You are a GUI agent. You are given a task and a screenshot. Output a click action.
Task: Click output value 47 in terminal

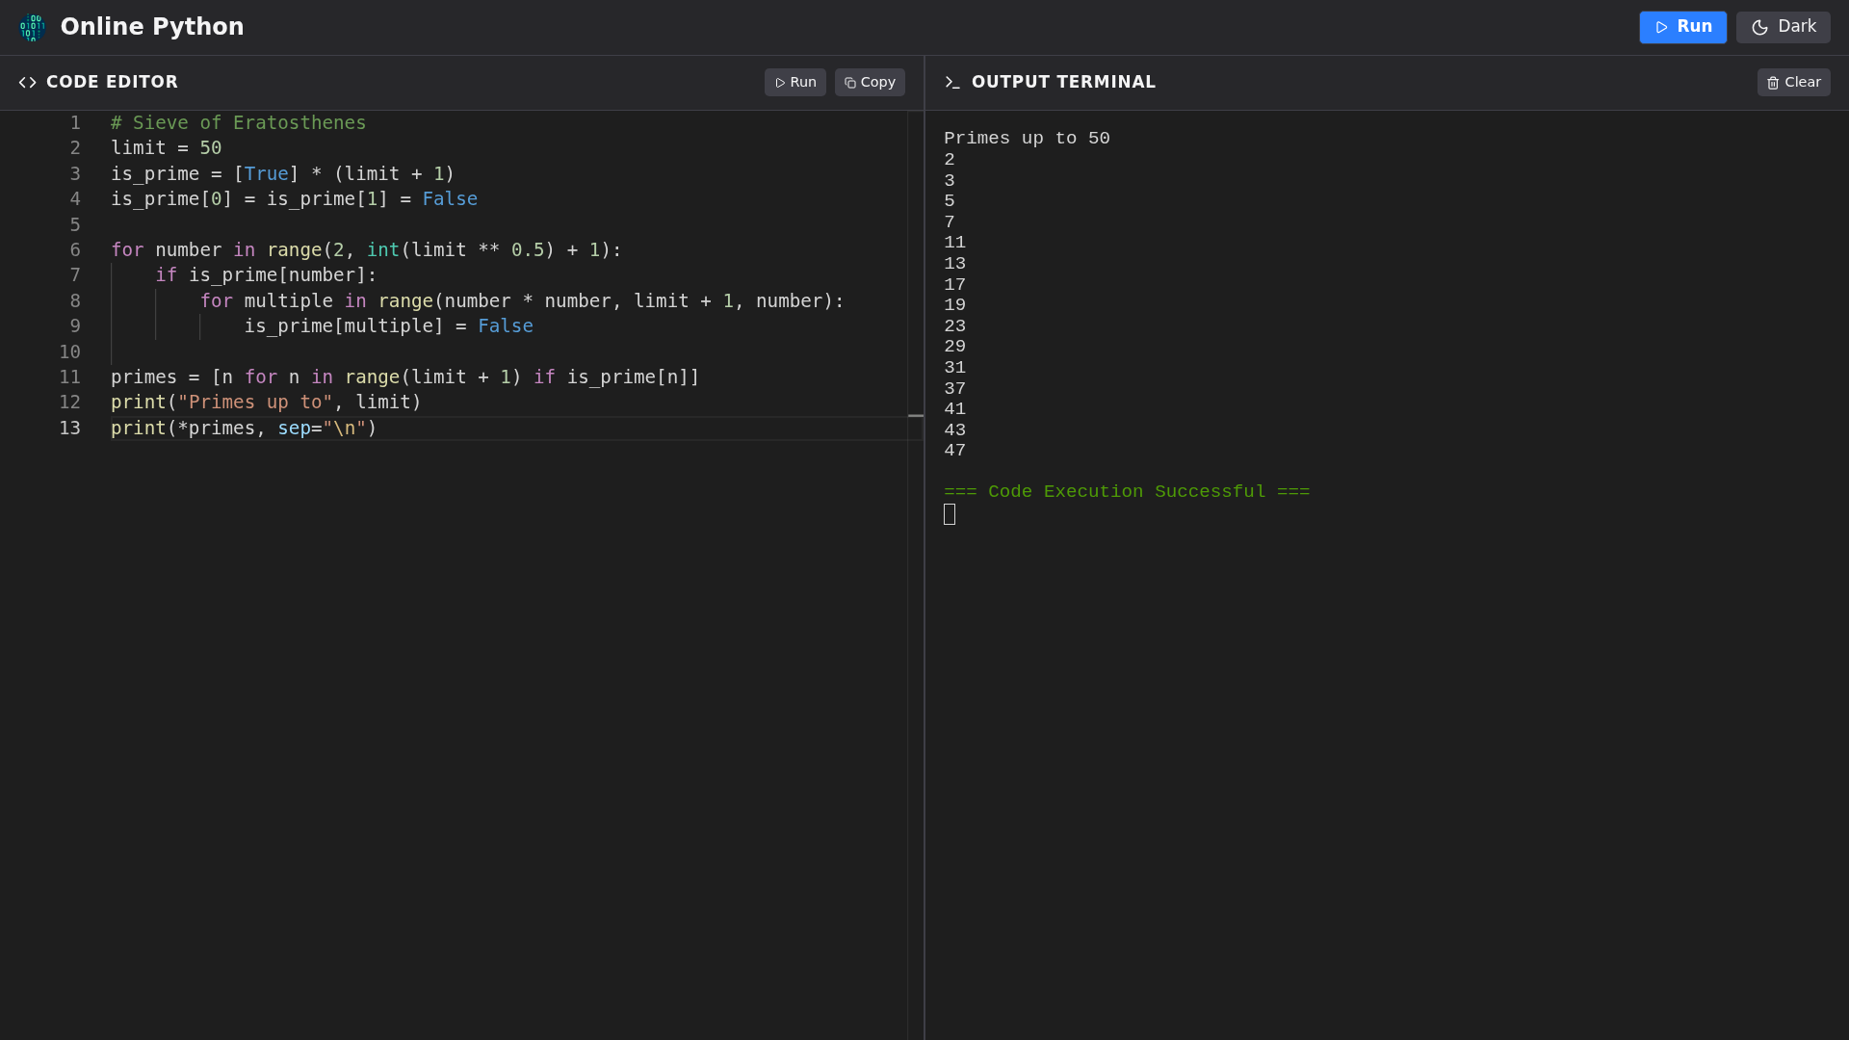pos(954,451)
